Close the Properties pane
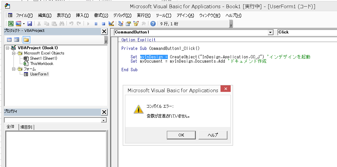 tap(104, 112)
